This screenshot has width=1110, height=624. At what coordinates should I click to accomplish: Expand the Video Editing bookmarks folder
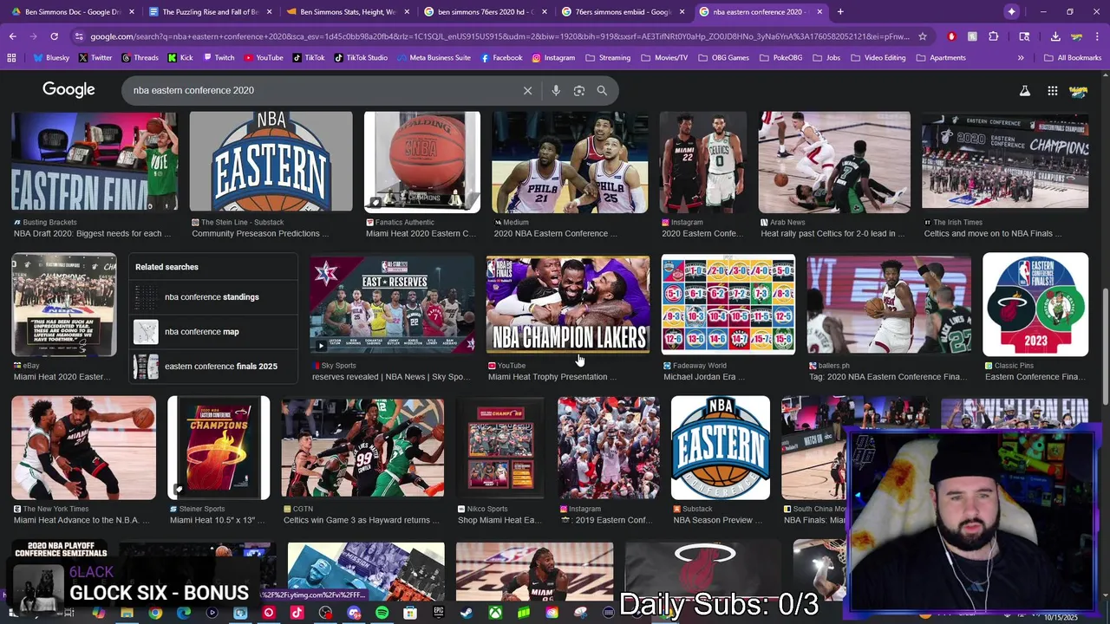(878, 57)
